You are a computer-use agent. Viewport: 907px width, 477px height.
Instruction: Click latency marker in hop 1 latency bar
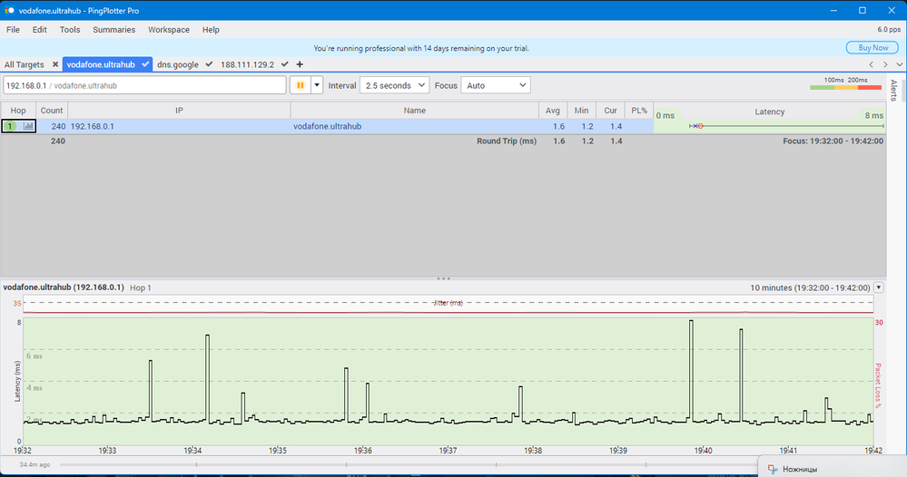click(700, 126)
